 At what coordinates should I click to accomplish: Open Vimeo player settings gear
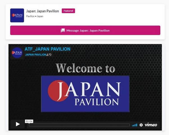141,125
